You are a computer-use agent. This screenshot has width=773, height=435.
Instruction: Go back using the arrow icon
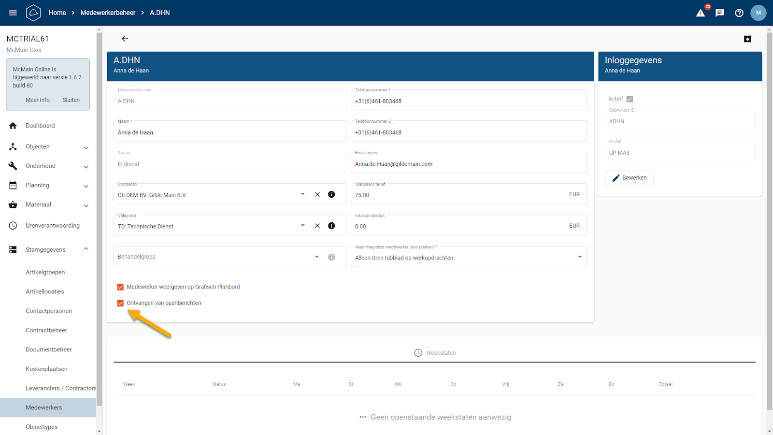(125, 39)
